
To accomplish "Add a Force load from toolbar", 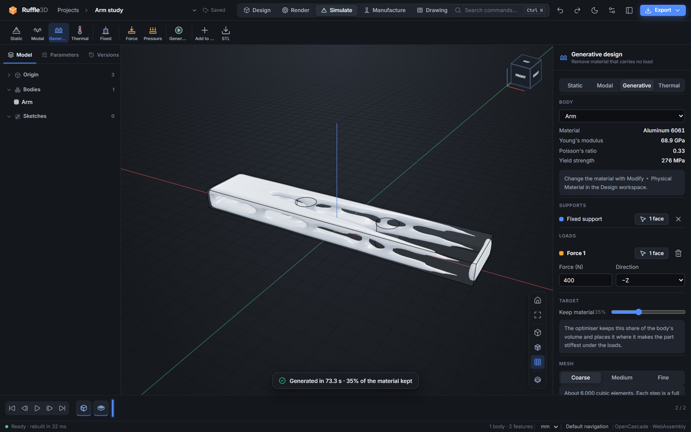I will click(132, 33).
